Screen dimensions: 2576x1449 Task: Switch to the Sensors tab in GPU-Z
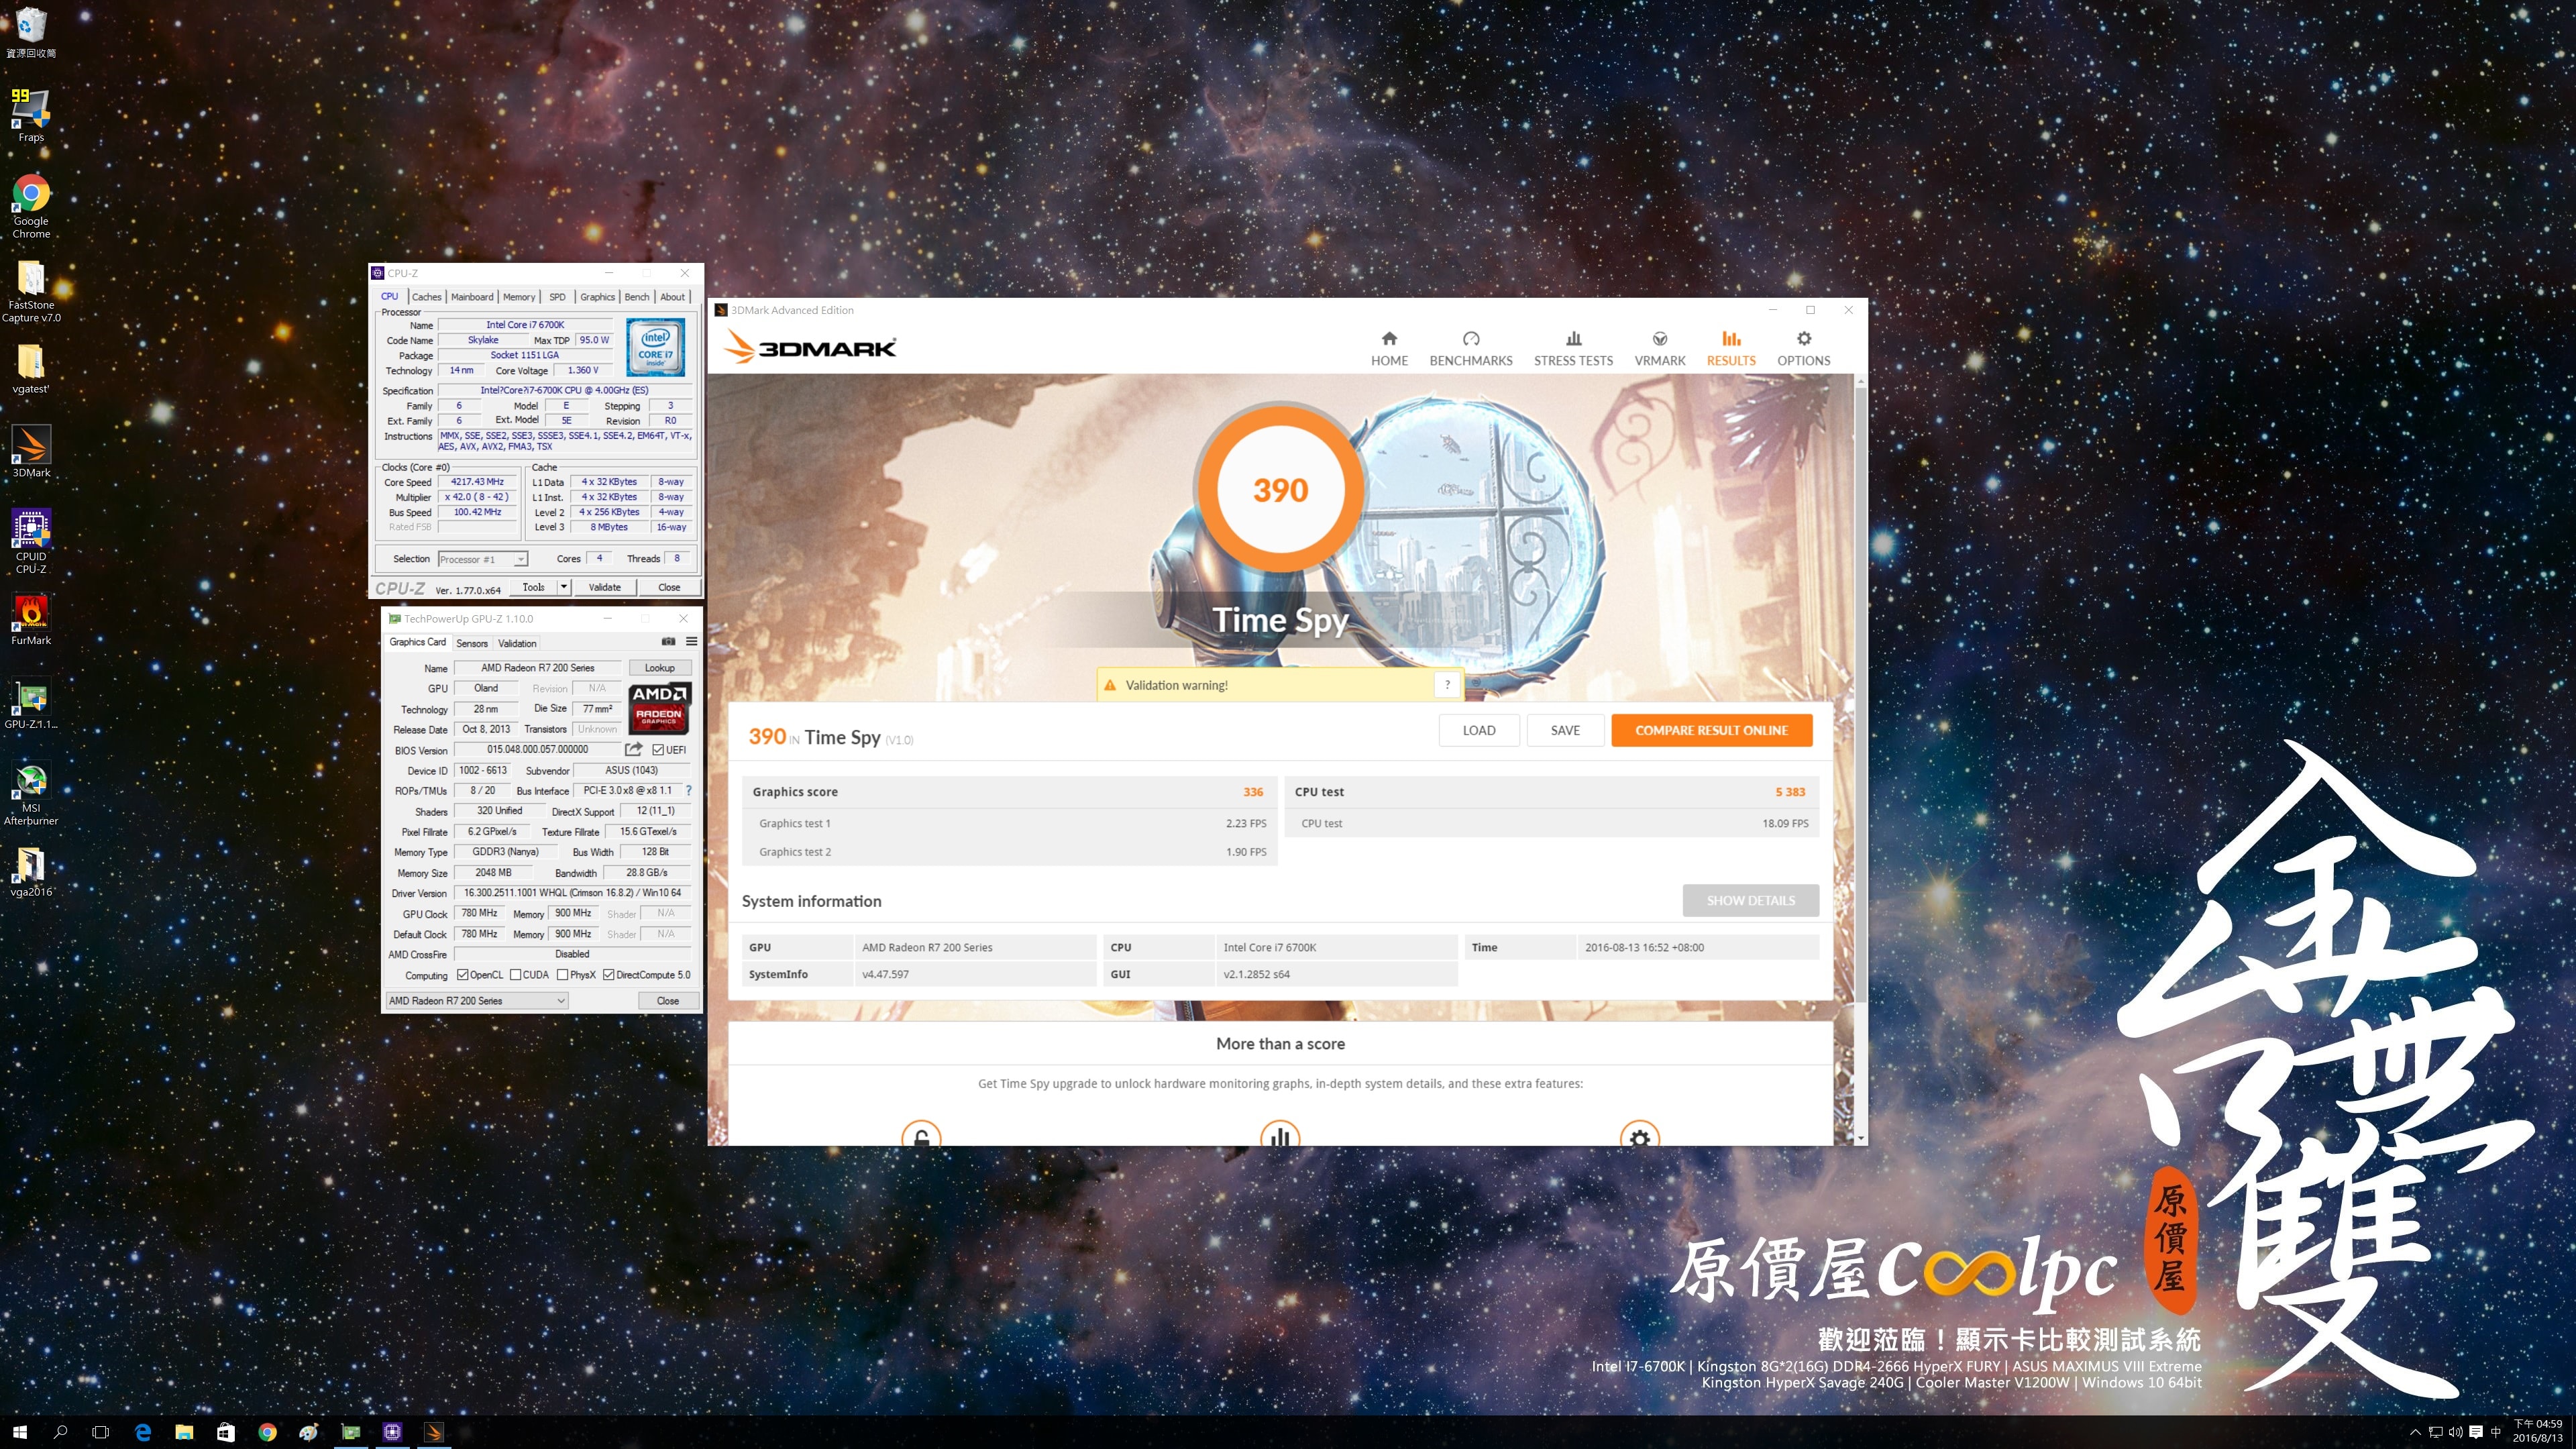(x=472, y=643)
